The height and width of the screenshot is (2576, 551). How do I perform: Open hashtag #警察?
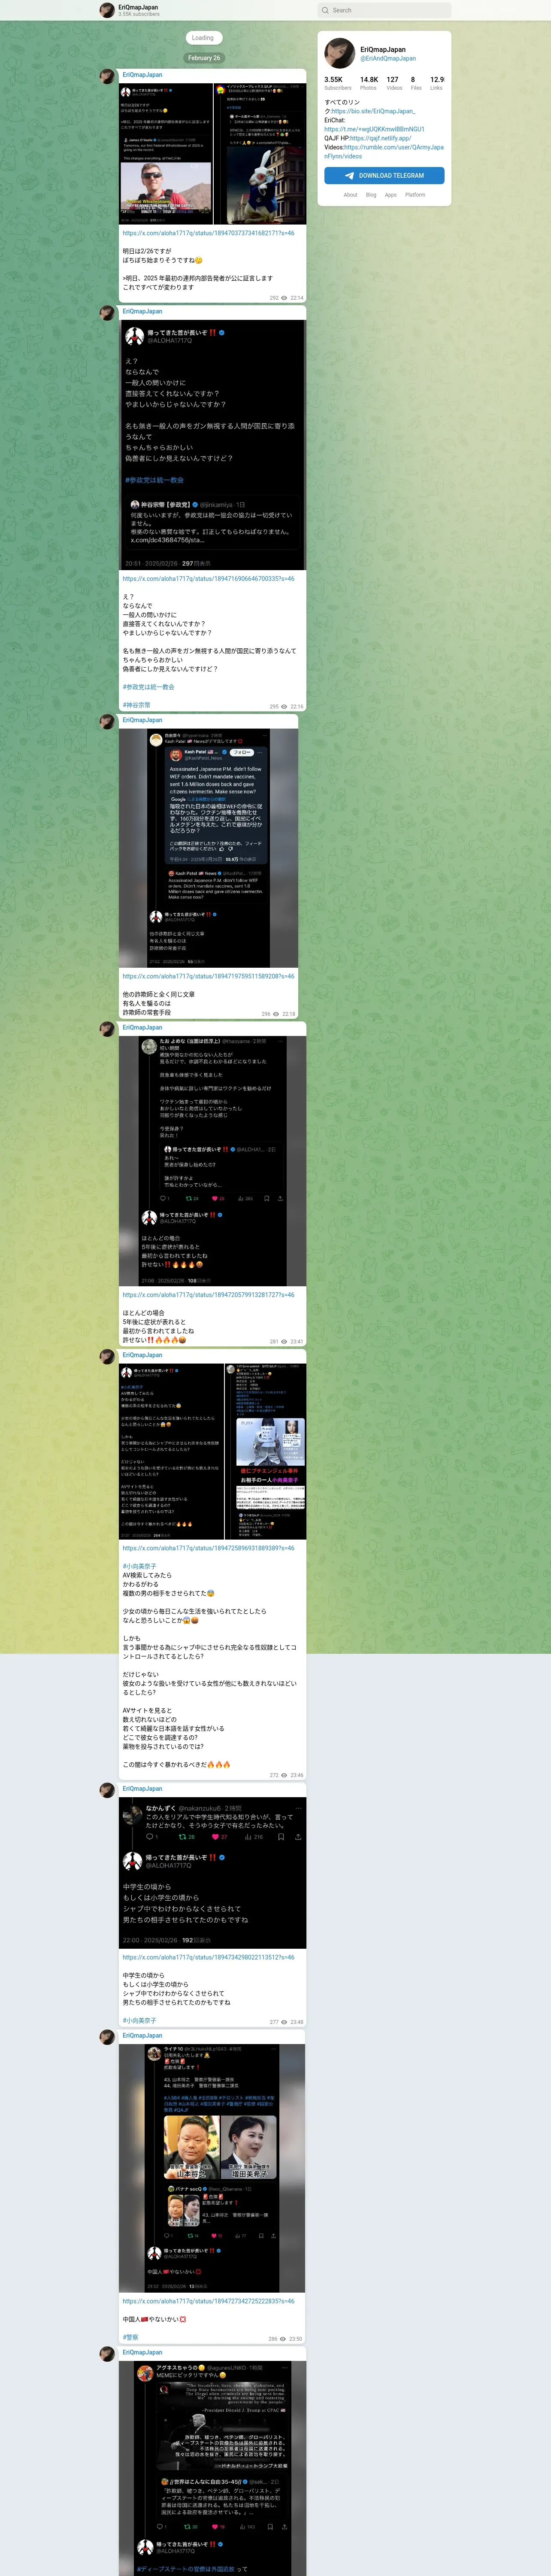130,2337
